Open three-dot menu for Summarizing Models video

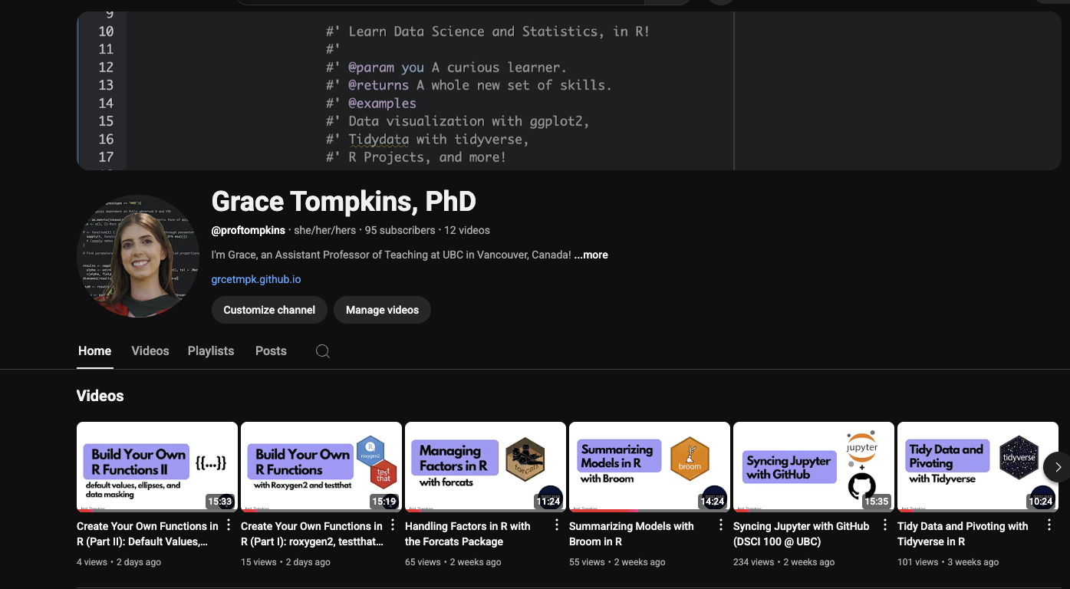point(720,525)
